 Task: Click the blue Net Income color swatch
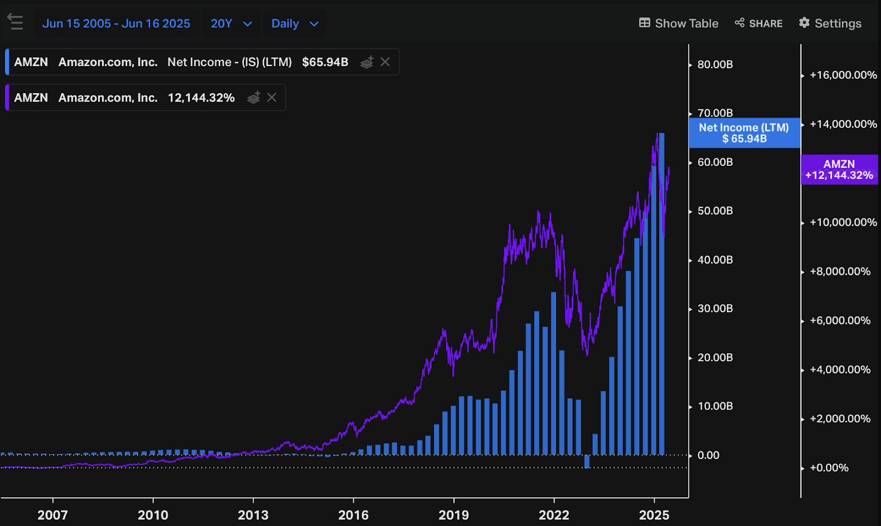point(7,62)
